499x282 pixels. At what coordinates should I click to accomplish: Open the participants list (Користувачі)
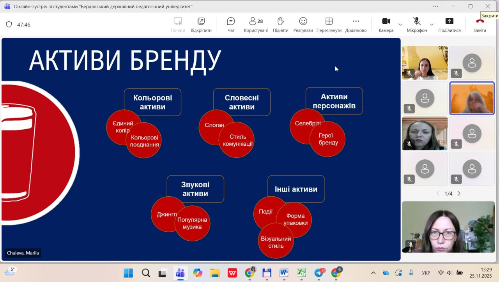click(x=256, y=25)
